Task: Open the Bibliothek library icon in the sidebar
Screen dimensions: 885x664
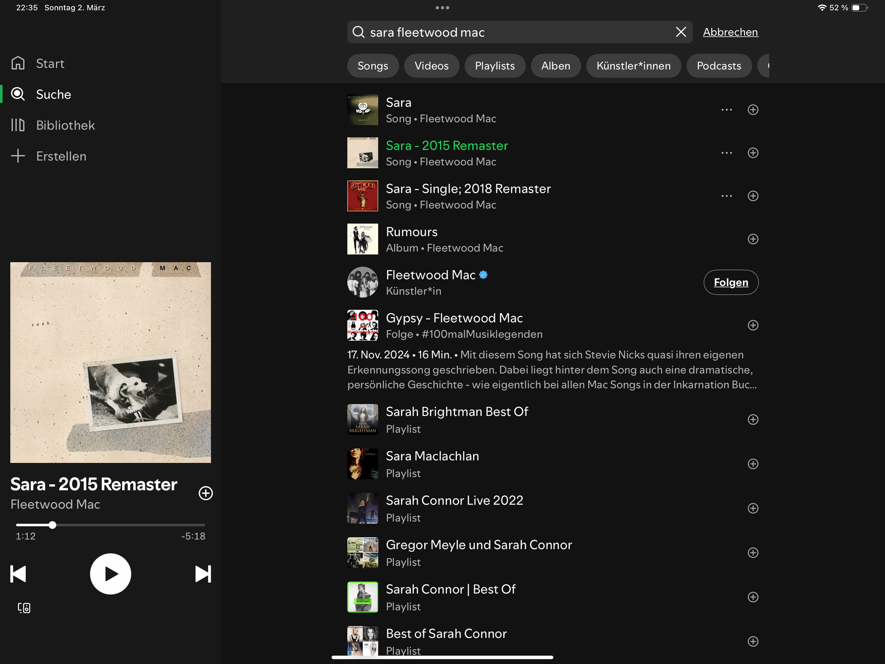Action: pyautogui.click(x=18, y=125)
